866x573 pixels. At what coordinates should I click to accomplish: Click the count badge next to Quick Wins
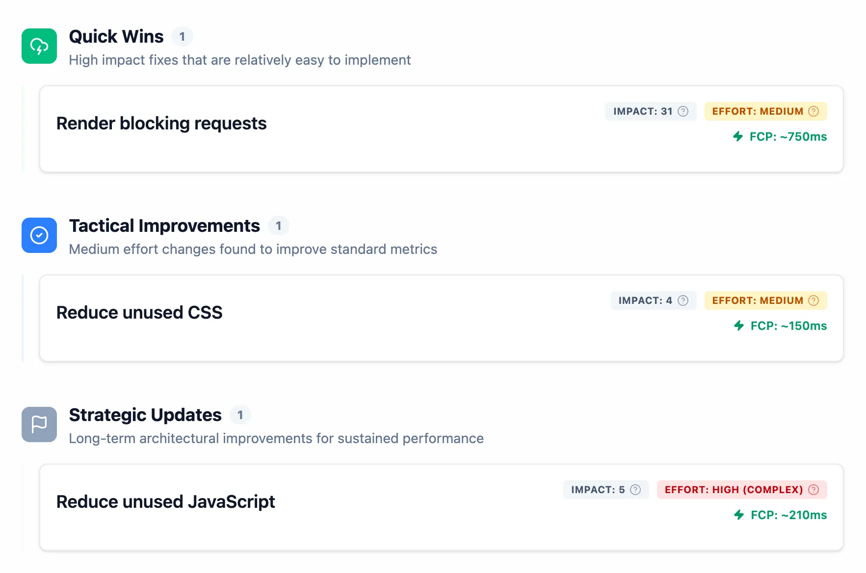point(183,36)
